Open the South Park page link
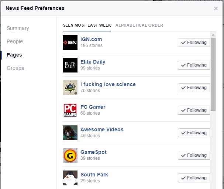Viewport: 224px width, 189px height. 94,175
